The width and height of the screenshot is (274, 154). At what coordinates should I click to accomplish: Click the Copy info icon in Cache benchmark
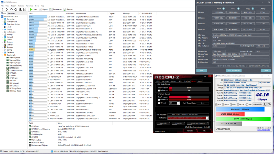pos(253,9)
